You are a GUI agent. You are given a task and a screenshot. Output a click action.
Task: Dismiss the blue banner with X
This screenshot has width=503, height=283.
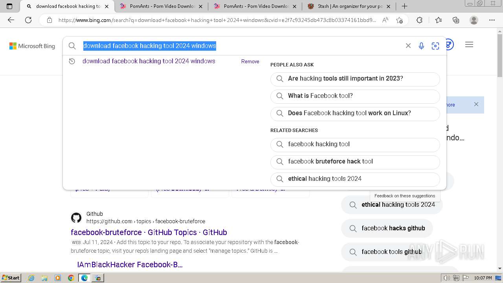[x=476, y=104]
